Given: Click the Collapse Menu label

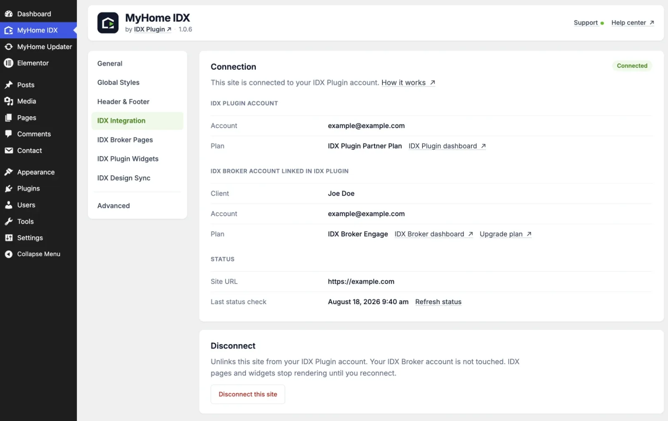Looking at the screenshot, I should 39,254.
